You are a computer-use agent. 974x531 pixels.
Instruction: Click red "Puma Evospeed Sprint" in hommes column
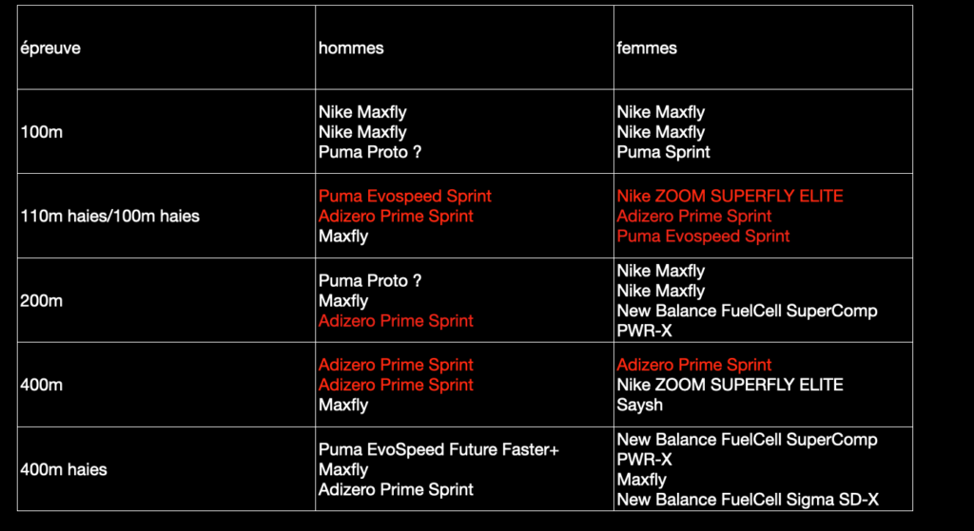coord(405,197)
